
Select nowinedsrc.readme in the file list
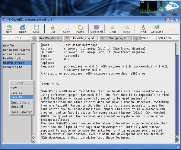(16, 50)
